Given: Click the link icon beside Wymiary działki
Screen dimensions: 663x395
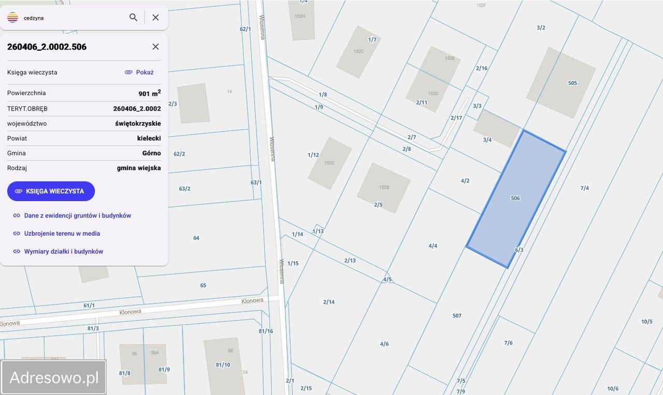Looking at the screenshot, I should click(x=17, y=252).
